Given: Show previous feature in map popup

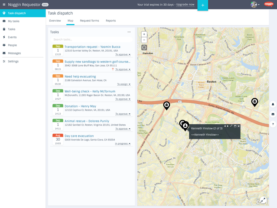Looking at the screenshot, I should [225, 126].
